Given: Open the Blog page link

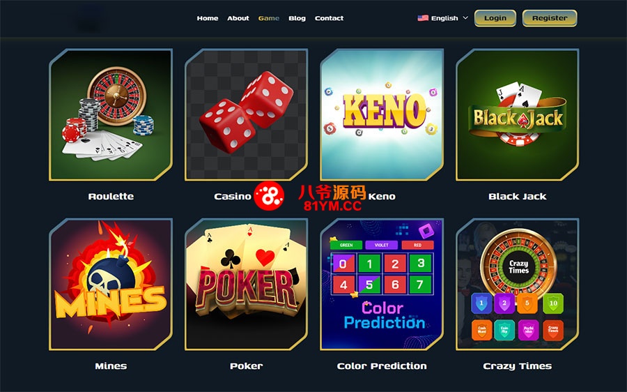Looking at the screenshot, I should pyautogui.click(x=297, y=18).
